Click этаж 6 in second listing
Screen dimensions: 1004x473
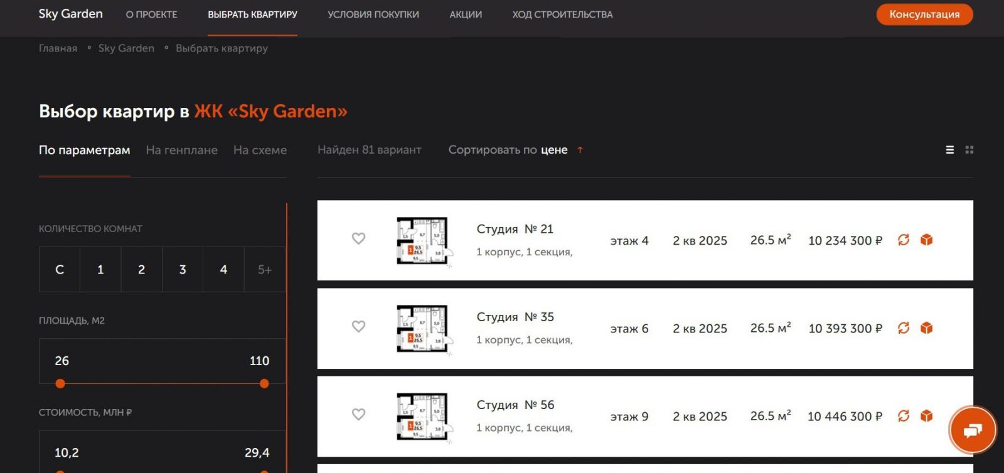(629, 329)
